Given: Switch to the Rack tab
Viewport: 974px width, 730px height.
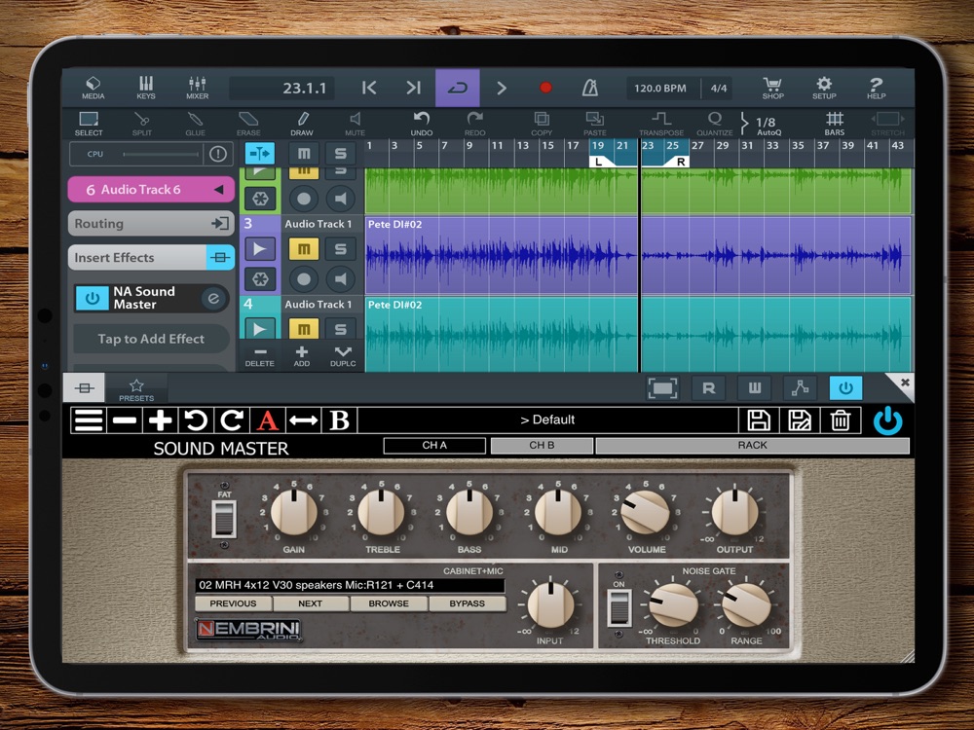Looking at the screenshot, I should click(752, 445).
